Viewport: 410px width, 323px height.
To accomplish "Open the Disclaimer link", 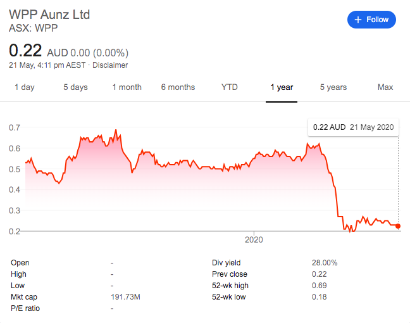I will pyautogui.click(x=110, y=65).
